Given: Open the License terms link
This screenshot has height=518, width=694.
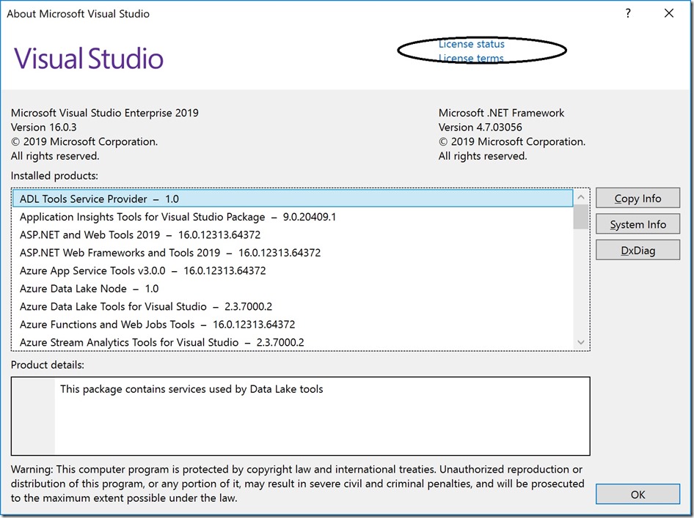Looking at the screenshot, I should point(471,59).
